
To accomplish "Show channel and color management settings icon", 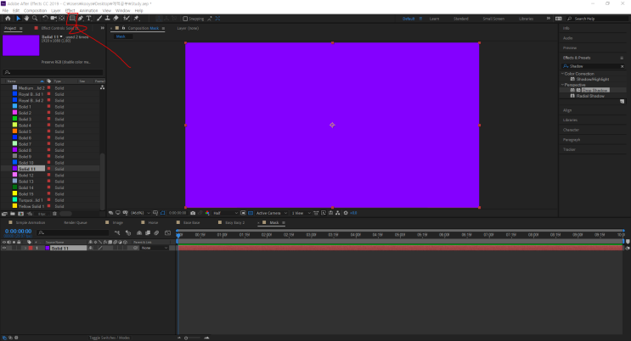I will (207, 213).
